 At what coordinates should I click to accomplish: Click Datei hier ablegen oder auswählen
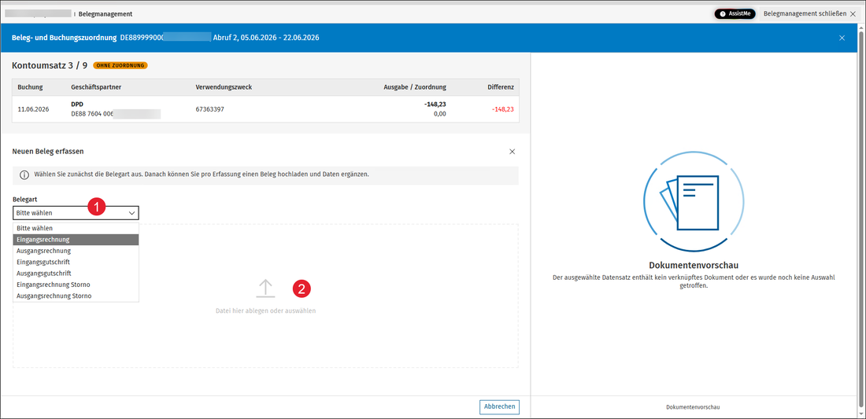(265, 311)
